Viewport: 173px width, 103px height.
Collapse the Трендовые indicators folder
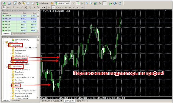7,45
